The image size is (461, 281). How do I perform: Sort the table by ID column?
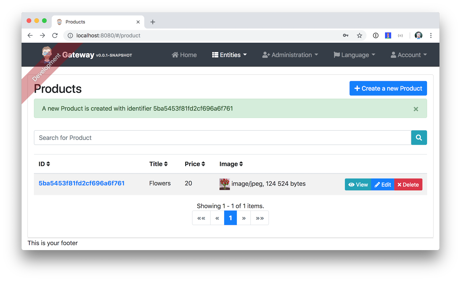[44, 164]
